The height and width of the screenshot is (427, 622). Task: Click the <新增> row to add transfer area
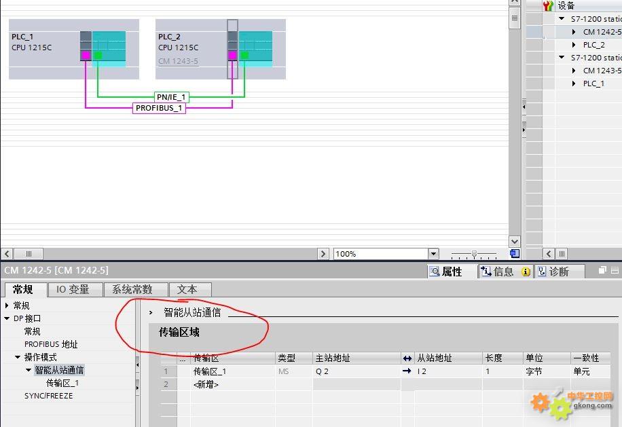tap(206, 384)
